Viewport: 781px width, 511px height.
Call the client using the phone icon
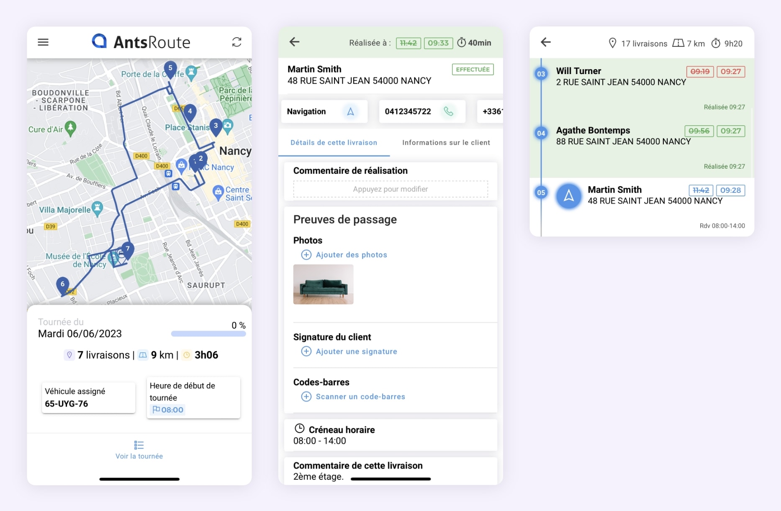click(x=449, y=111)
